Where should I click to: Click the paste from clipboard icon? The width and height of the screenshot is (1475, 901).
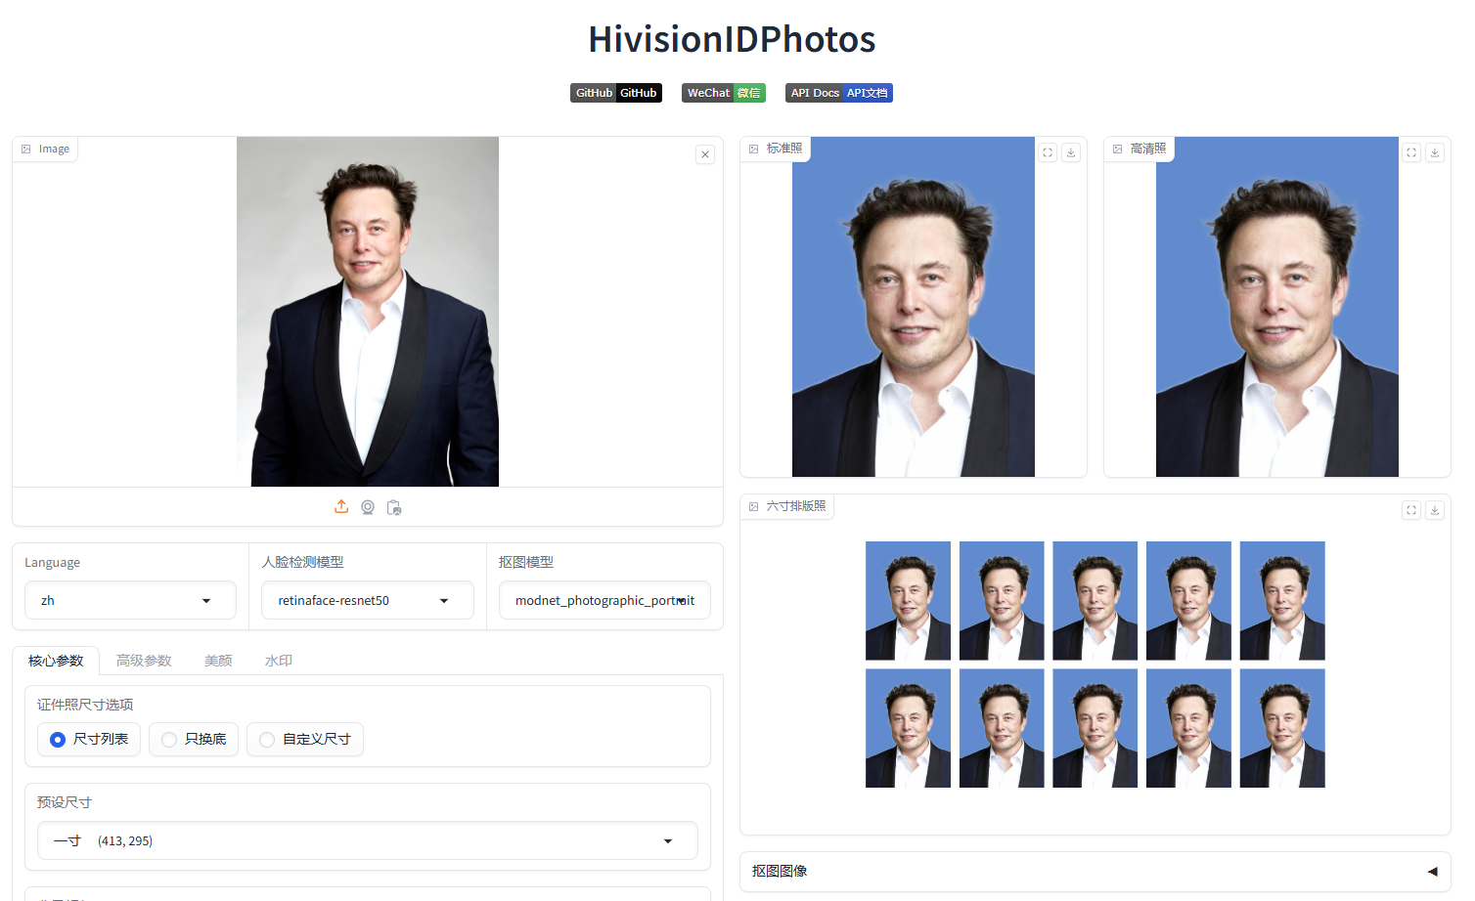[x=394, y=507]
